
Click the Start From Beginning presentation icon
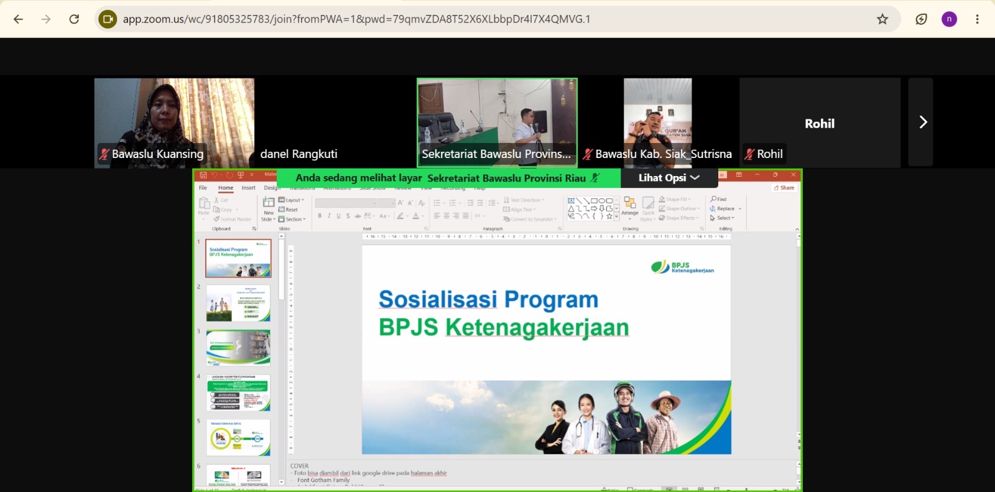[241, 175]
